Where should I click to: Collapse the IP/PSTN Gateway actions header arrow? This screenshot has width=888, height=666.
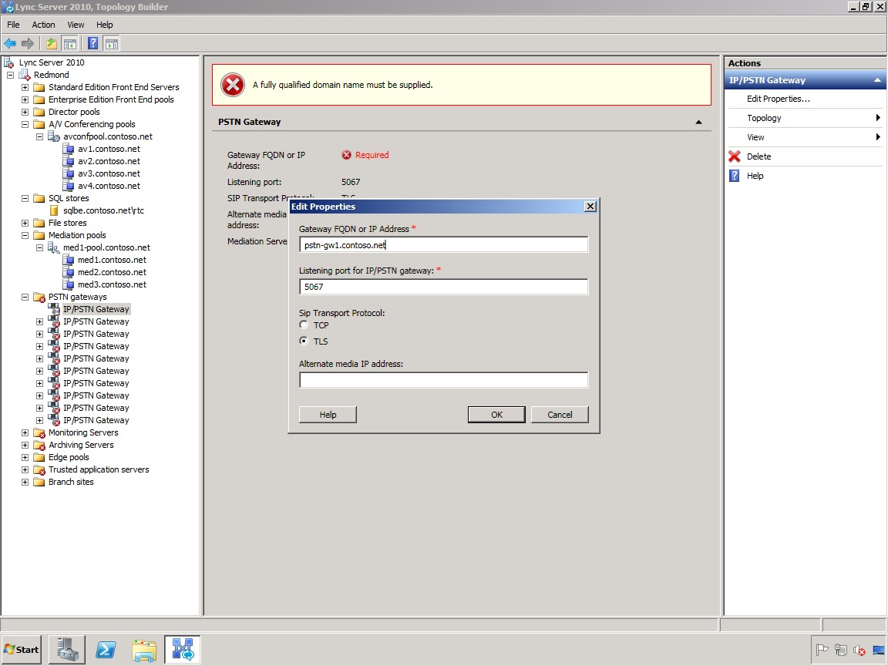877,80
